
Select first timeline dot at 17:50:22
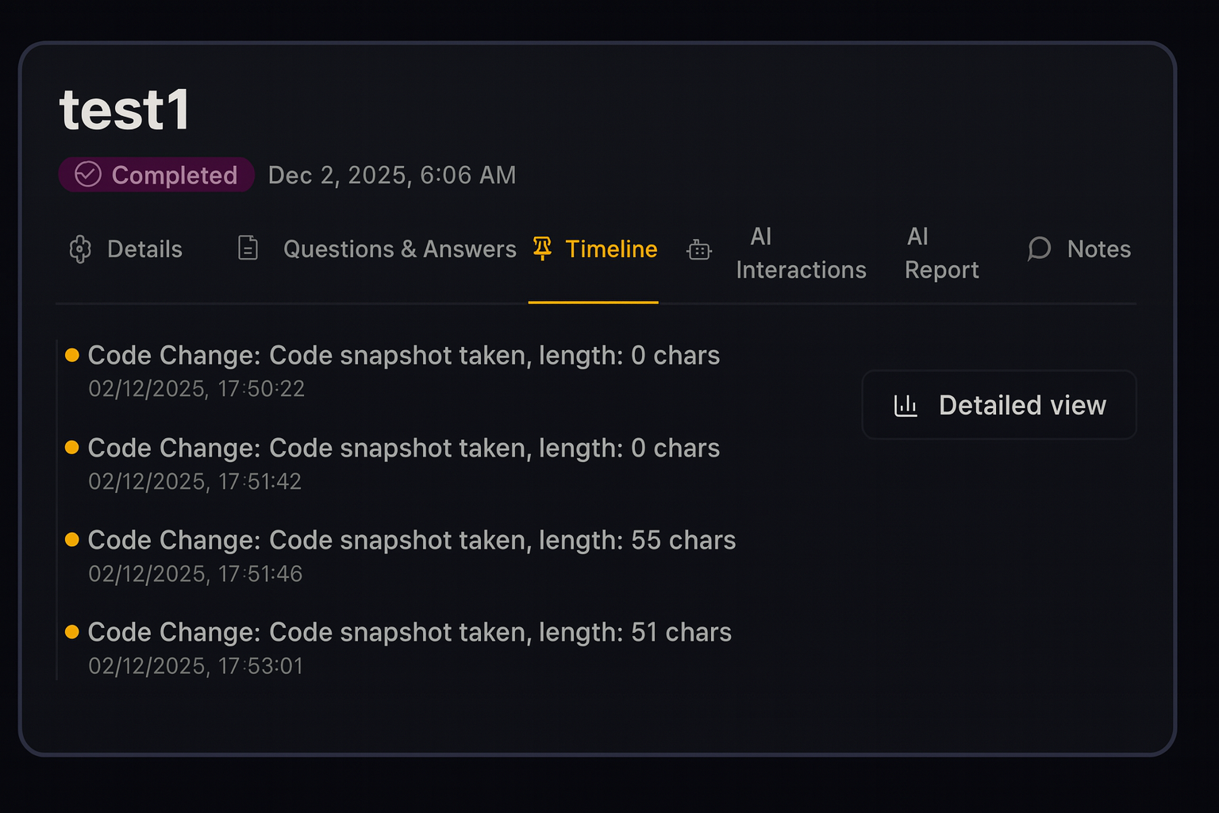[72, 355]
